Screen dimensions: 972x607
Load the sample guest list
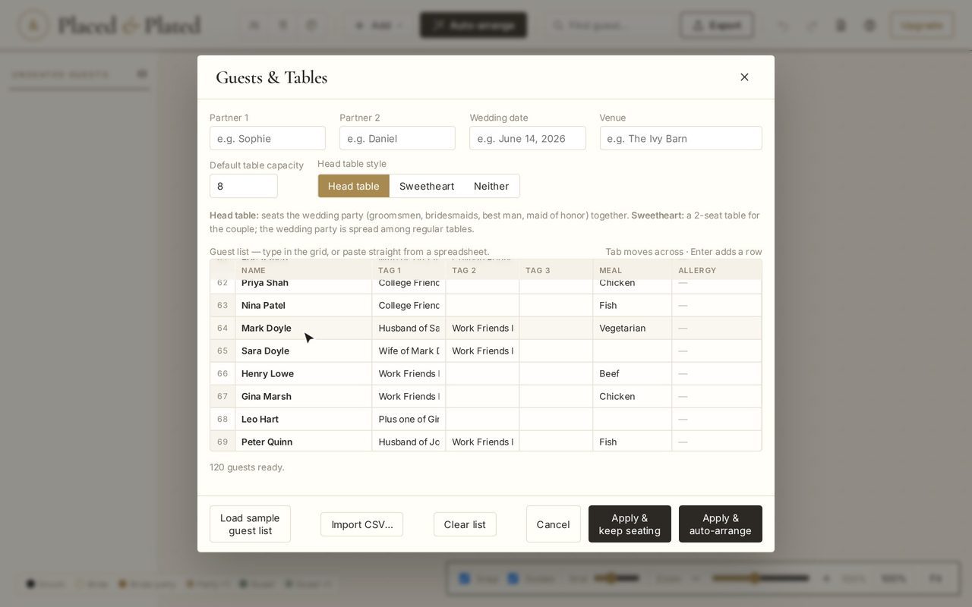[x=250, y=524]
